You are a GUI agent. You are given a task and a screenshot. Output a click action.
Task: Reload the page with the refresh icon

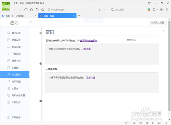pyautogui.click(x=26, y=10)
